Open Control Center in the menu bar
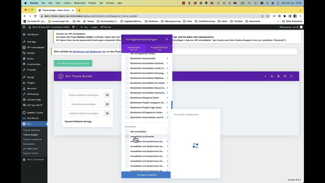 (x=273, y=3)
